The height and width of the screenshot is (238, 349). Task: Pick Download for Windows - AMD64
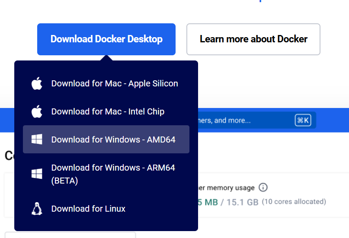pos(106,140)
